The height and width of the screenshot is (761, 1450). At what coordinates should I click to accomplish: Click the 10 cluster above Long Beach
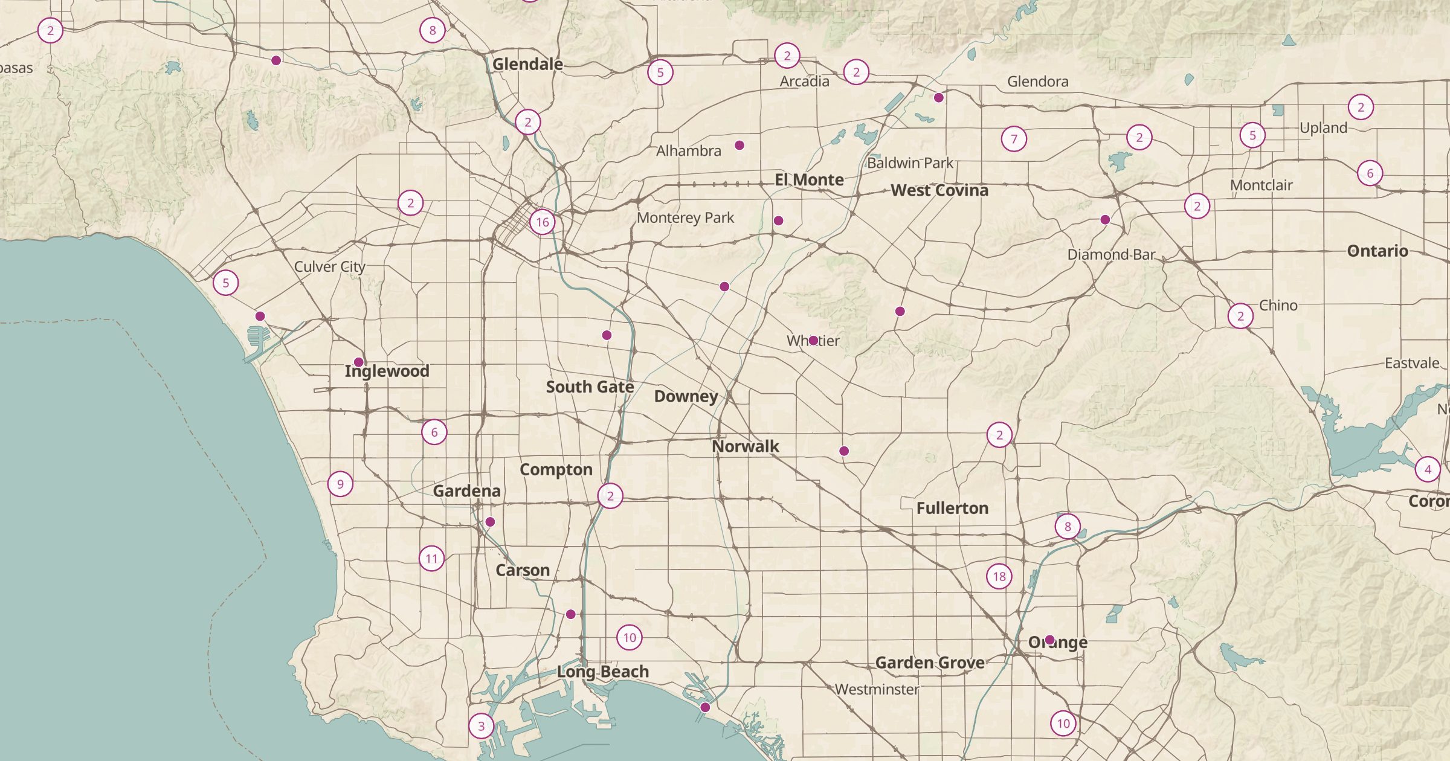630,637
